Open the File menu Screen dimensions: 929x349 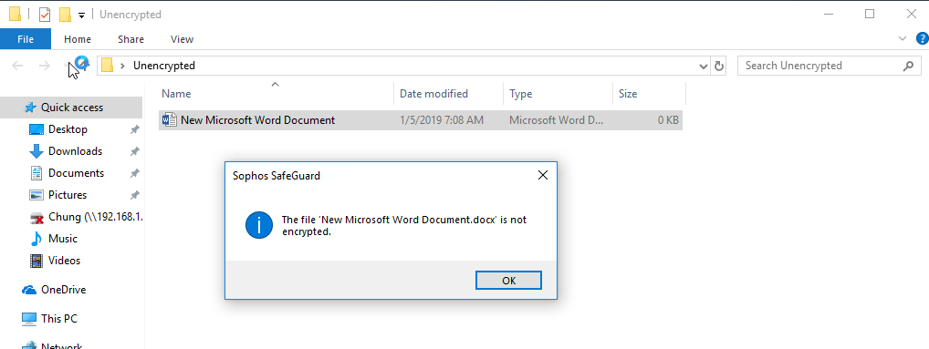[x=26, y=39]
